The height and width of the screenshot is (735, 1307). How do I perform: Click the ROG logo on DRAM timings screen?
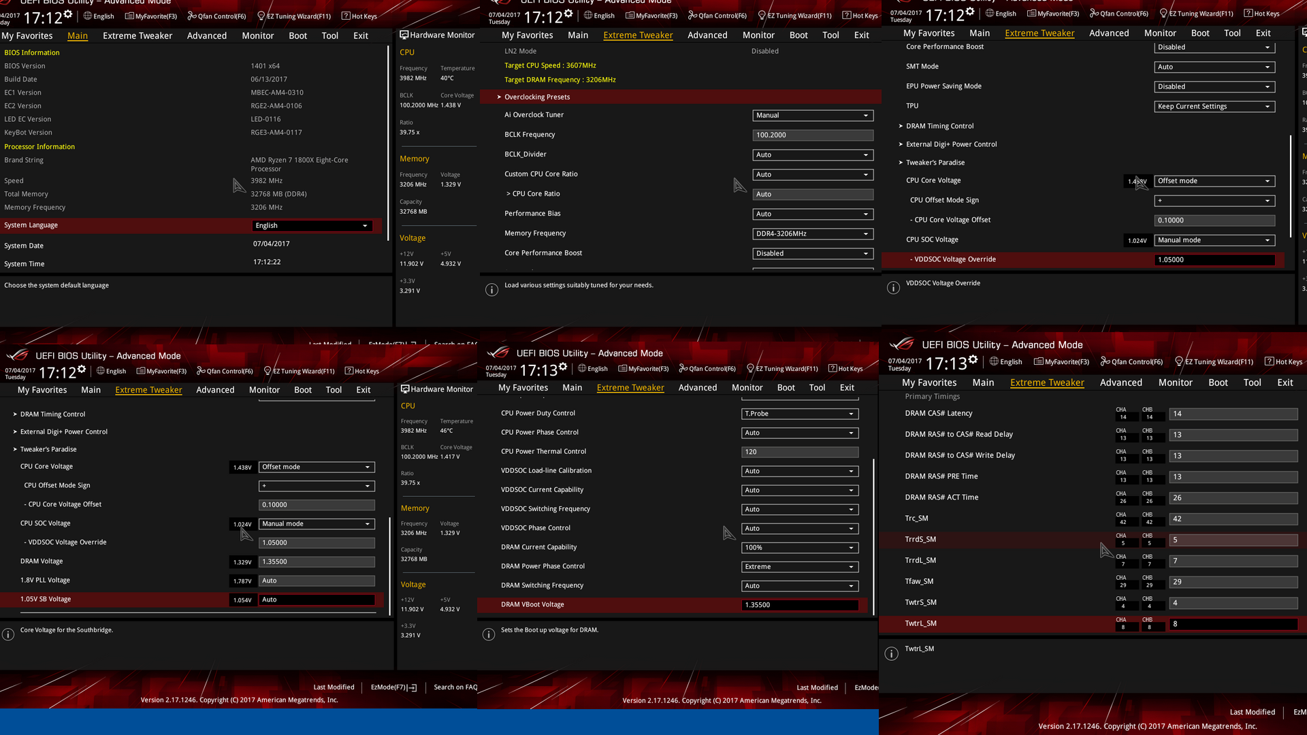click(x=903, y=344)
